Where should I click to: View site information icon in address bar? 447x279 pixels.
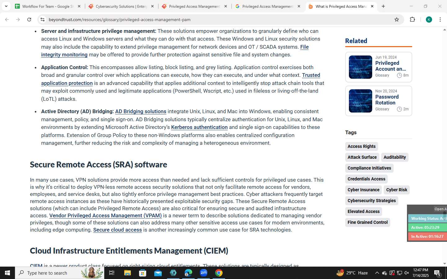point(43,20)
